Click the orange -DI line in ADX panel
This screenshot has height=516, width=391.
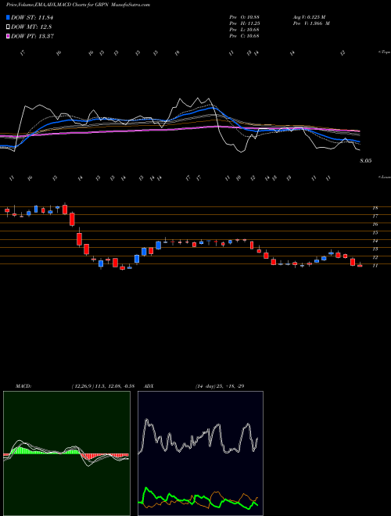click(x=216, y=493)
